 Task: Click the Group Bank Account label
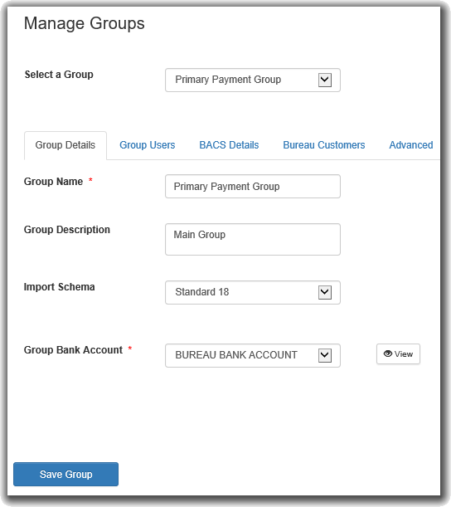pos(73,350)
